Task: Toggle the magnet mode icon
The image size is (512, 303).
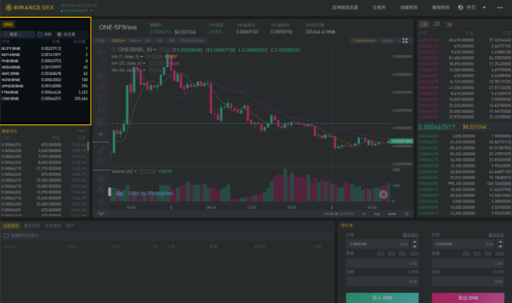Action: tap(101, 178)
